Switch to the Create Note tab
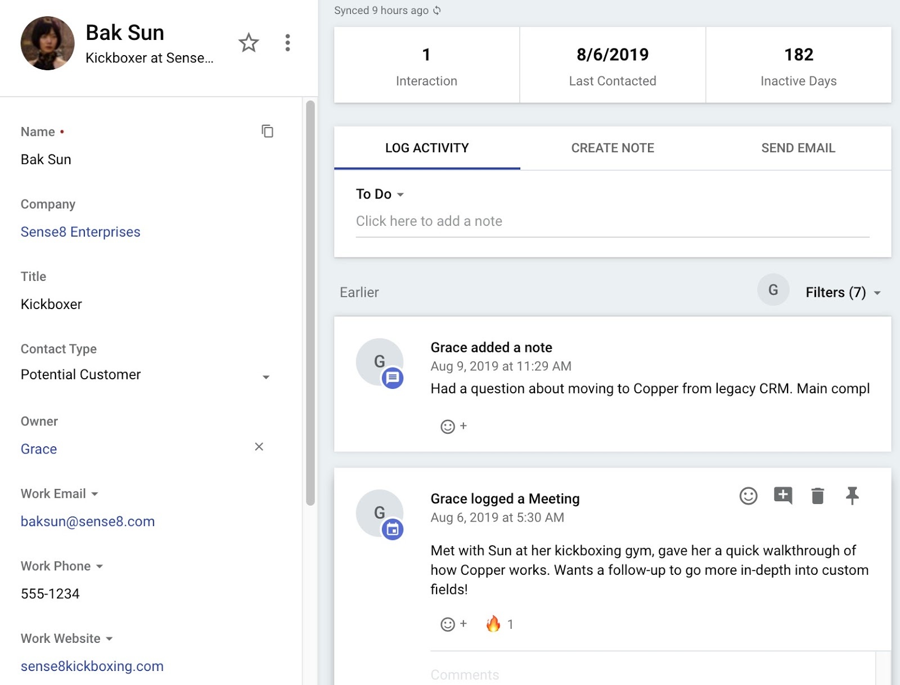Image resolution: width=900 pixels, height=685 pixels. [613, 148]
